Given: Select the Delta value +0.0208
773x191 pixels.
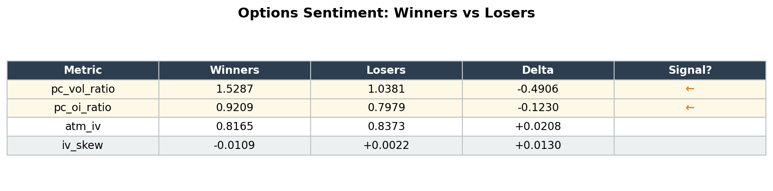Looking at the screenshot, I should click(538, 127).
